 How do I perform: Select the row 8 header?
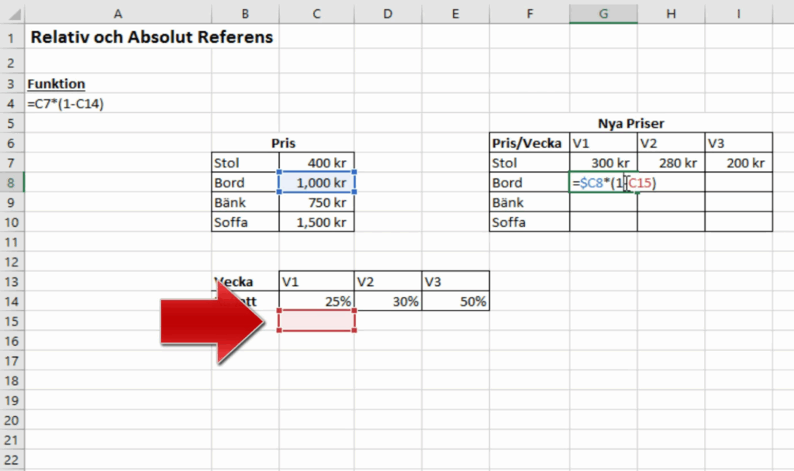[12, 183]
